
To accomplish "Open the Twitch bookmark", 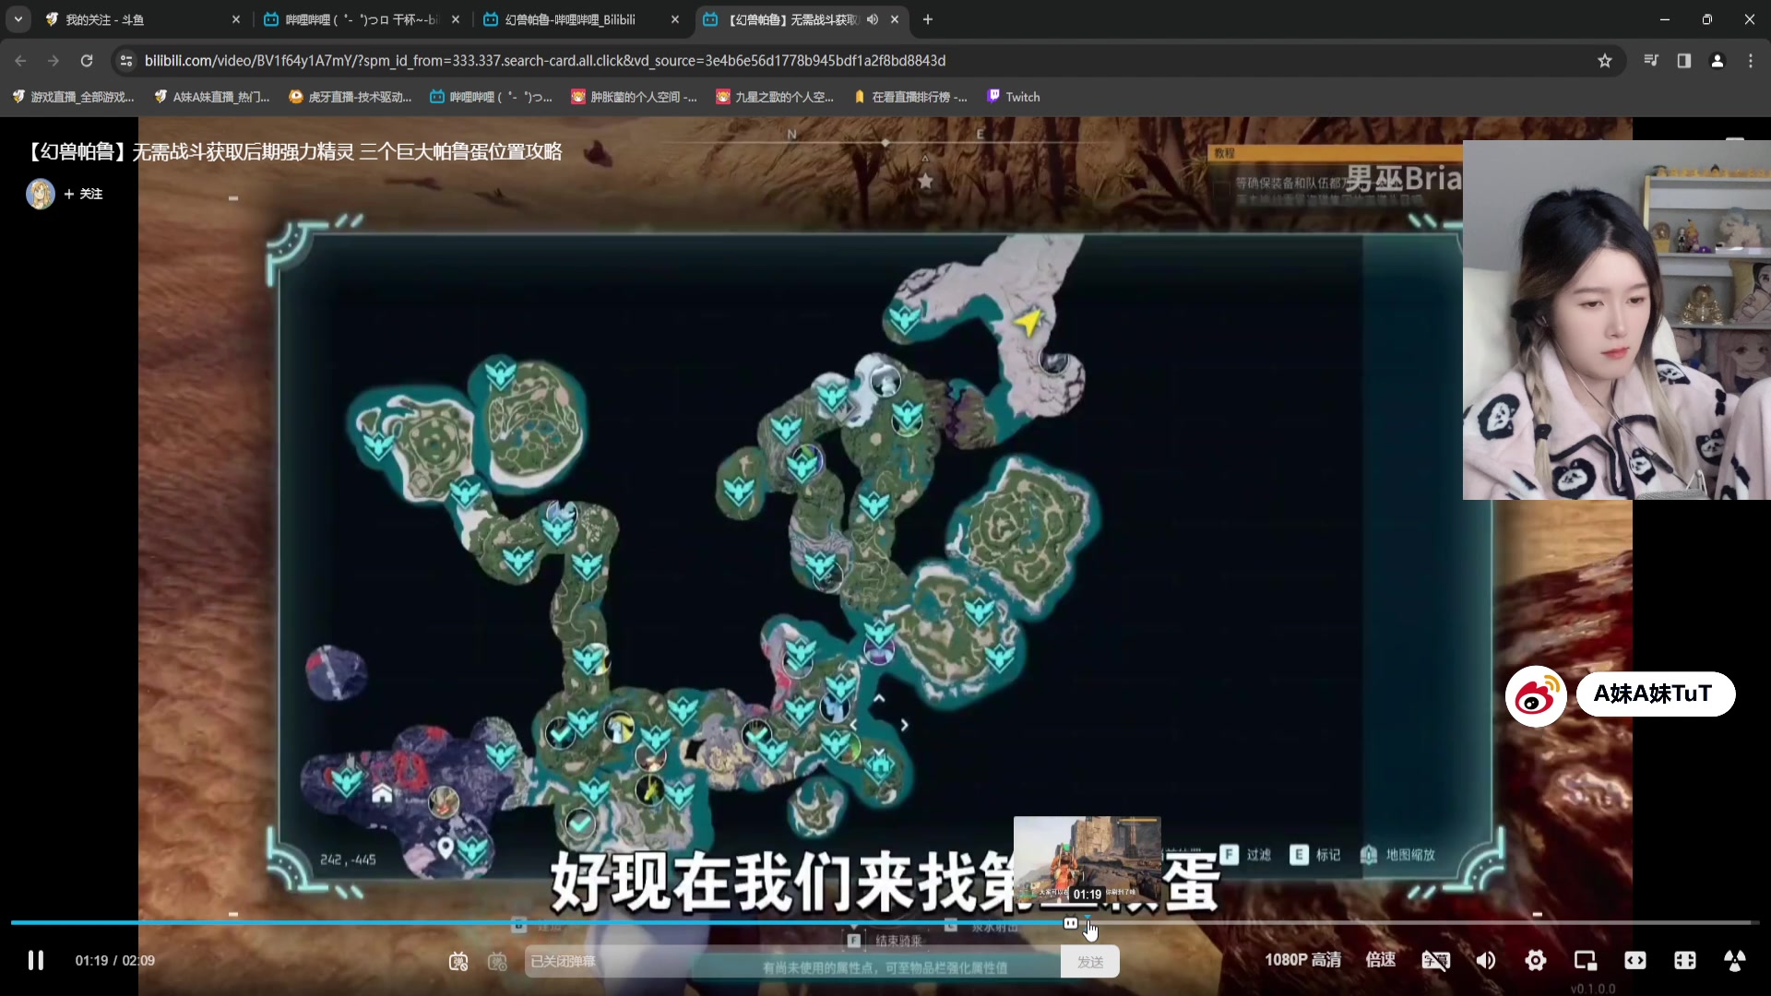I will [1014, 97].
